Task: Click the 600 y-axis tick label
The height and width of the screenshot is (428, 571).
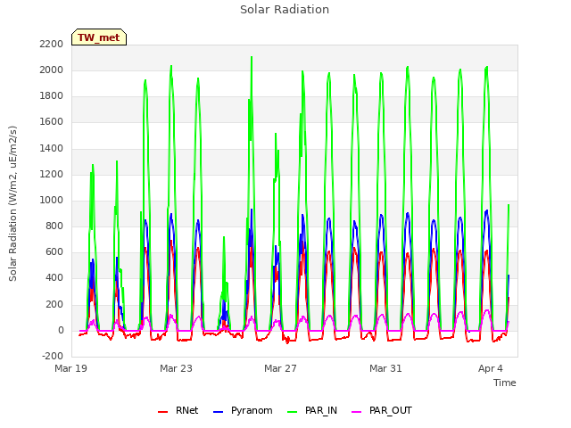Action: [54, 252]
